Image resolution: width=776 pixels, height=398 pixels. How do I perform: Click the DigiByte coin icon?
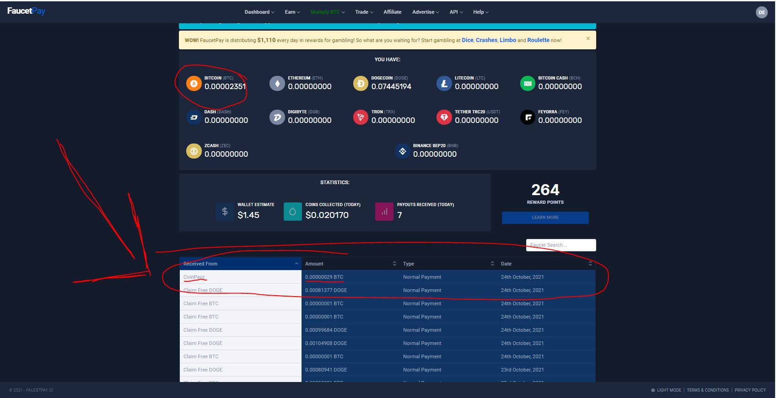point(277,117)
